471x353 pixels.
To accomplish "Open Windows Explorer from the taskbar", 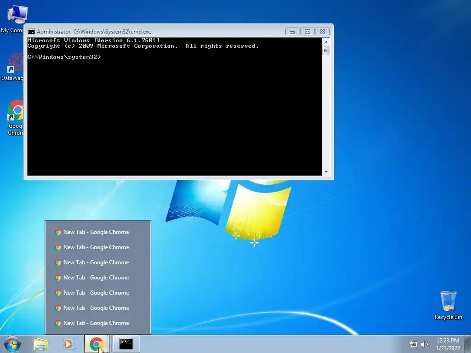I will [41, 344].
